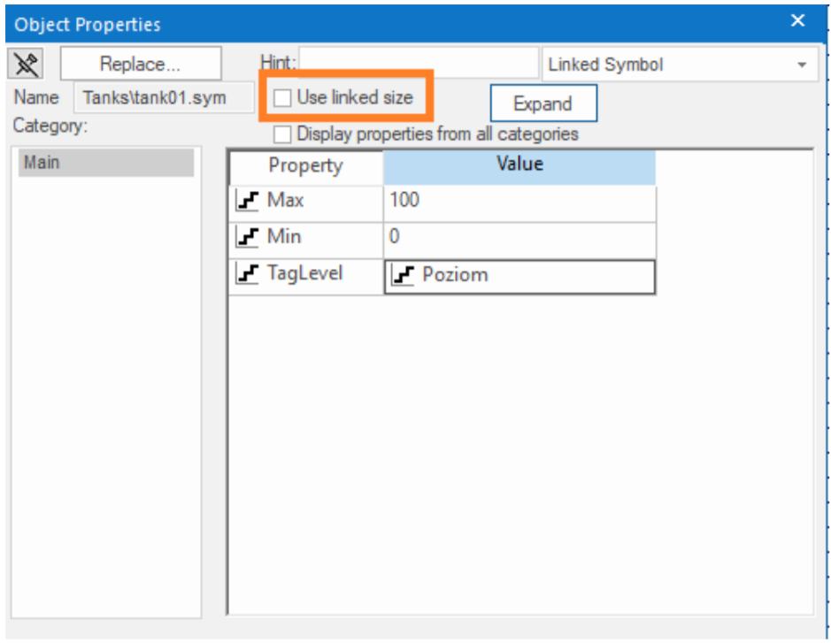
Task: Select the Max value cell showing 100
Action: click(519, 202)
